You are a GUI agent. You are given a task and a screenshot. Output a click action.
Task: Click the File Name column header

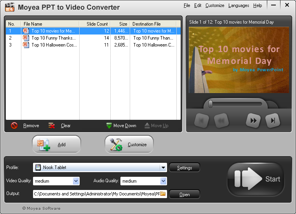coord(50,24)
